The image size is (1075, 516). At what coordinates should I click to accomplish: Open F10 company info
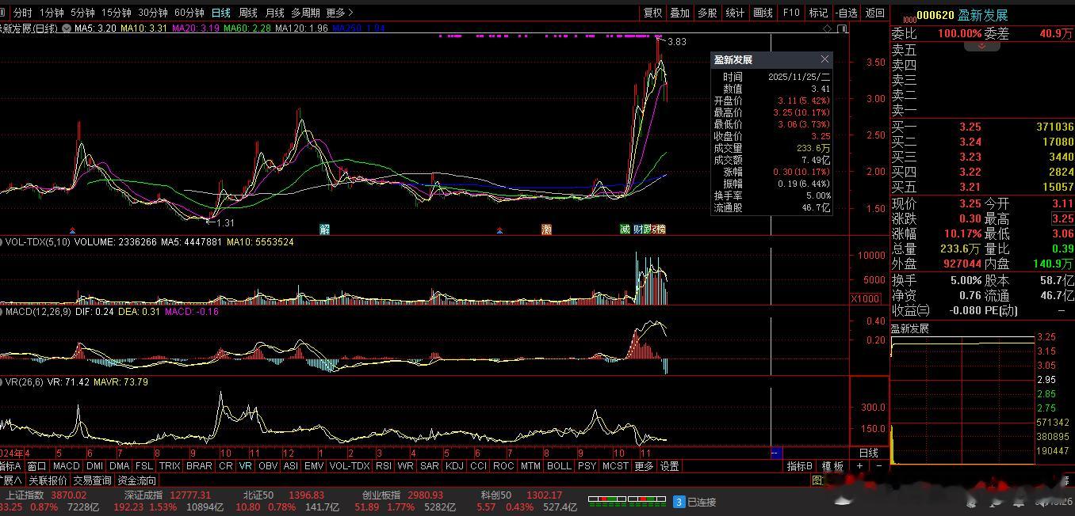tap(791, 13)
